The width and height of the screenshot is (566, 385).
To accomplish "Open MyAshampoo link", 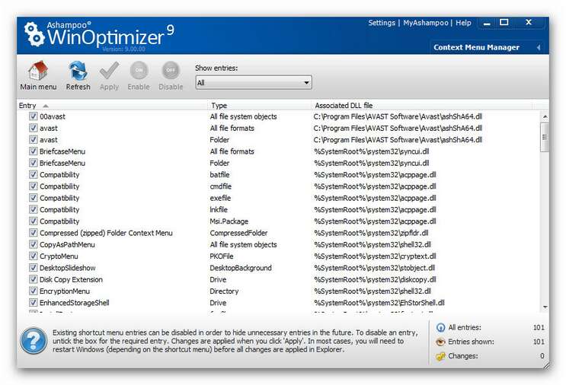I will click(x=426, y=23).
